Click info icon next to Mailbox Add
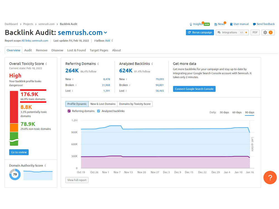This screenshot has width=279, height=209. coord(112,40)
